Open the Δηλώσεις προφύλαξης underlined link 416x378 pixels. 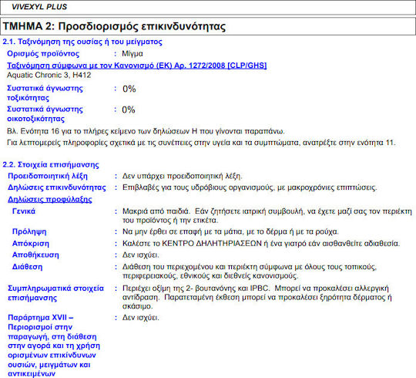point(50,199)
